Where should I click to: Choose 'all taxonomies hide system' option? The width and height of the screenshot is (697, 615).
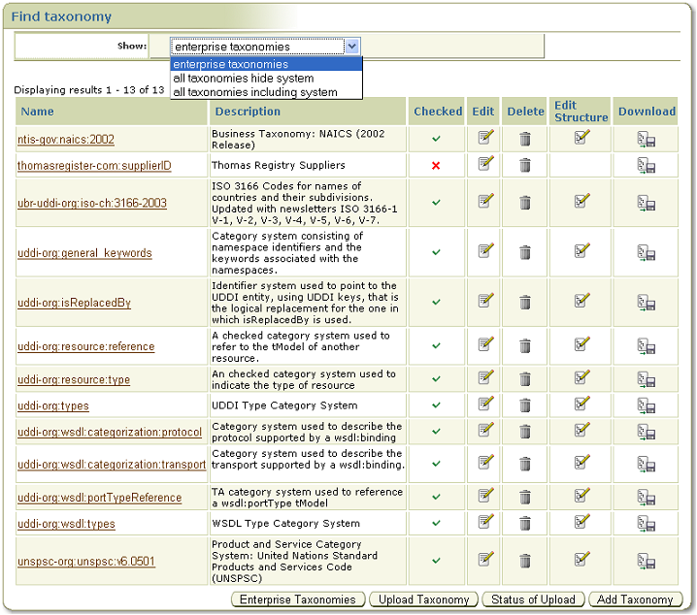pyautogui.click(x=266, y=79)
